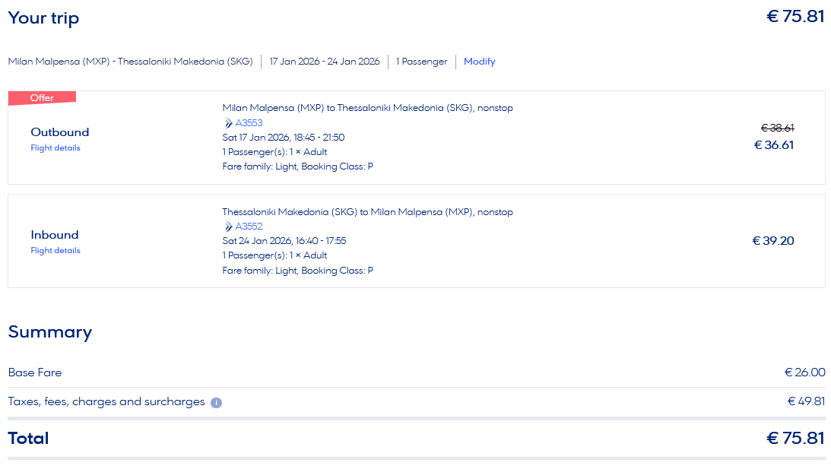This screenshot has width=831, height=466.
Task: Click the red Offer badge
Action: (x=42, y=98)
